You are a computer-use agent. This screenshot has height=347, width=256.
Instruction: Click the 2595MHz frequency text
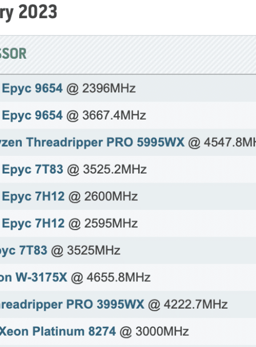pos(111,224)
